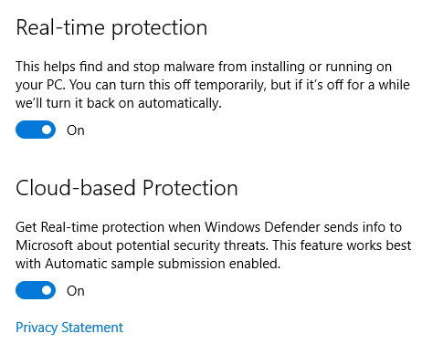Image resolution: width=422 pixels, height=344 pixels.
Task: Click the word Microsoft in Cloud-based description
Action: (44, 245)
